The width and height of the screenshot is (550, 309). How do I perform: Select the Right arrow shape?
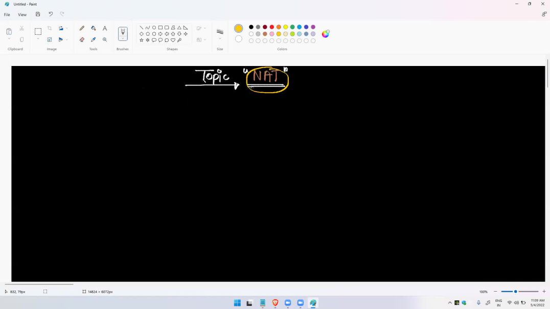(x=161, y=34)
